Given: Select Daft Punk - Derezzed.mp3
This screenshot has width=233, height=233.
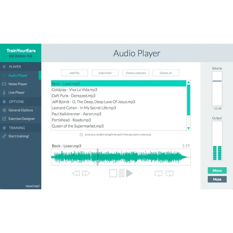Looking at the screenshot, I should pyautogui.click(x=119, y=96).
